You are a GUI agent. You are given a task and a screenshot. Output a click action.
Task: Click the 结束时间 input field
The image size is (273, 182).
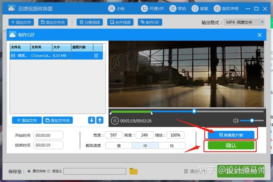pos(48,145)
